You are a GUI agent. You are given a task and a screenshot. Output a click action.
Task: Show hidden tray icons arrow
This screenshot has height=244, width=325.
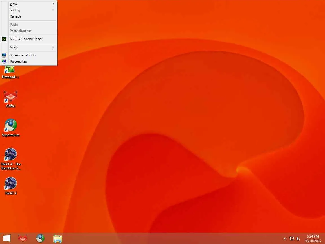pos(285,239)
